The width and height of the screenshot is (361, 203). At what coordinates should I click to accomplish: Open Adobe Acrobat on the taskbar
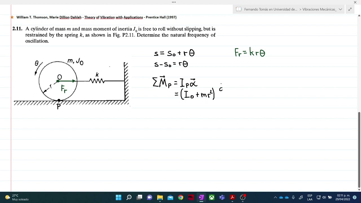click(x=232, y=197)
